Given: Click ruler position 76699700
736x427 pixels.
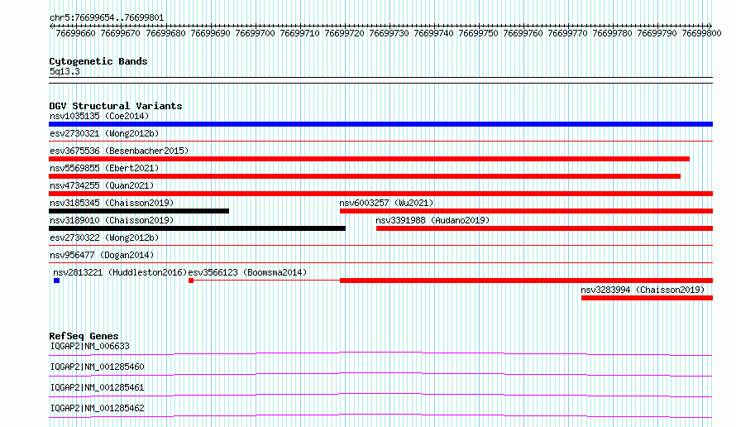Looking at the screenshot, I should (255, 33).
